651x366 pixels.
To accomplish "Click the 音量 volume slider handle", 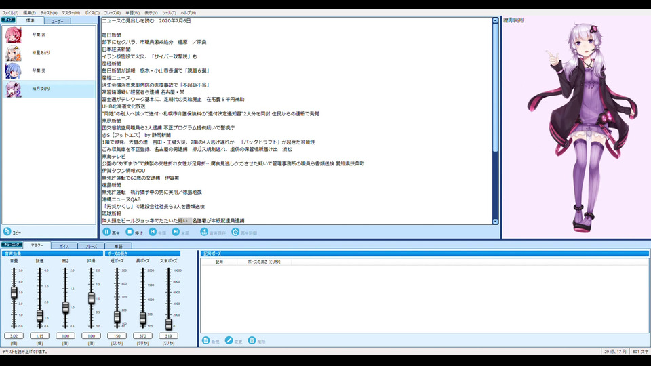I will (14, 293).
